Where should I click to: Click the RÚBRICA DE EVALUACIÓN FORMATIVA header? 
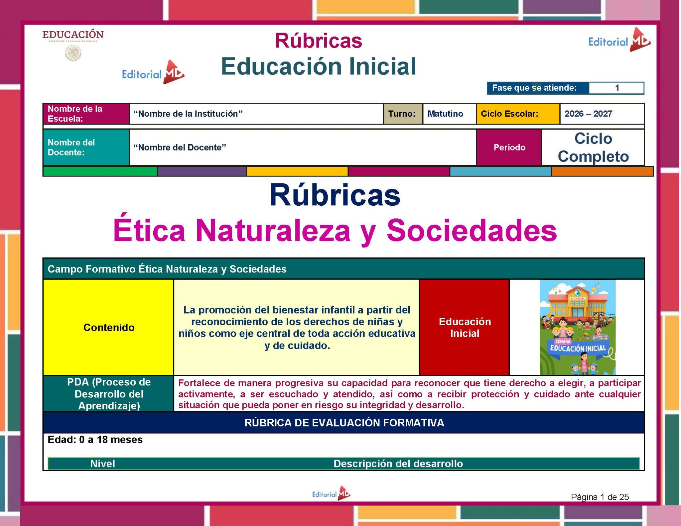[x=344, y=423]
